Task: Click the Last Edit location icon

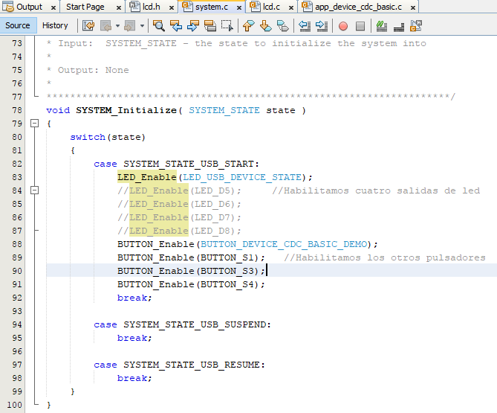Action: [x=88, y=26]
